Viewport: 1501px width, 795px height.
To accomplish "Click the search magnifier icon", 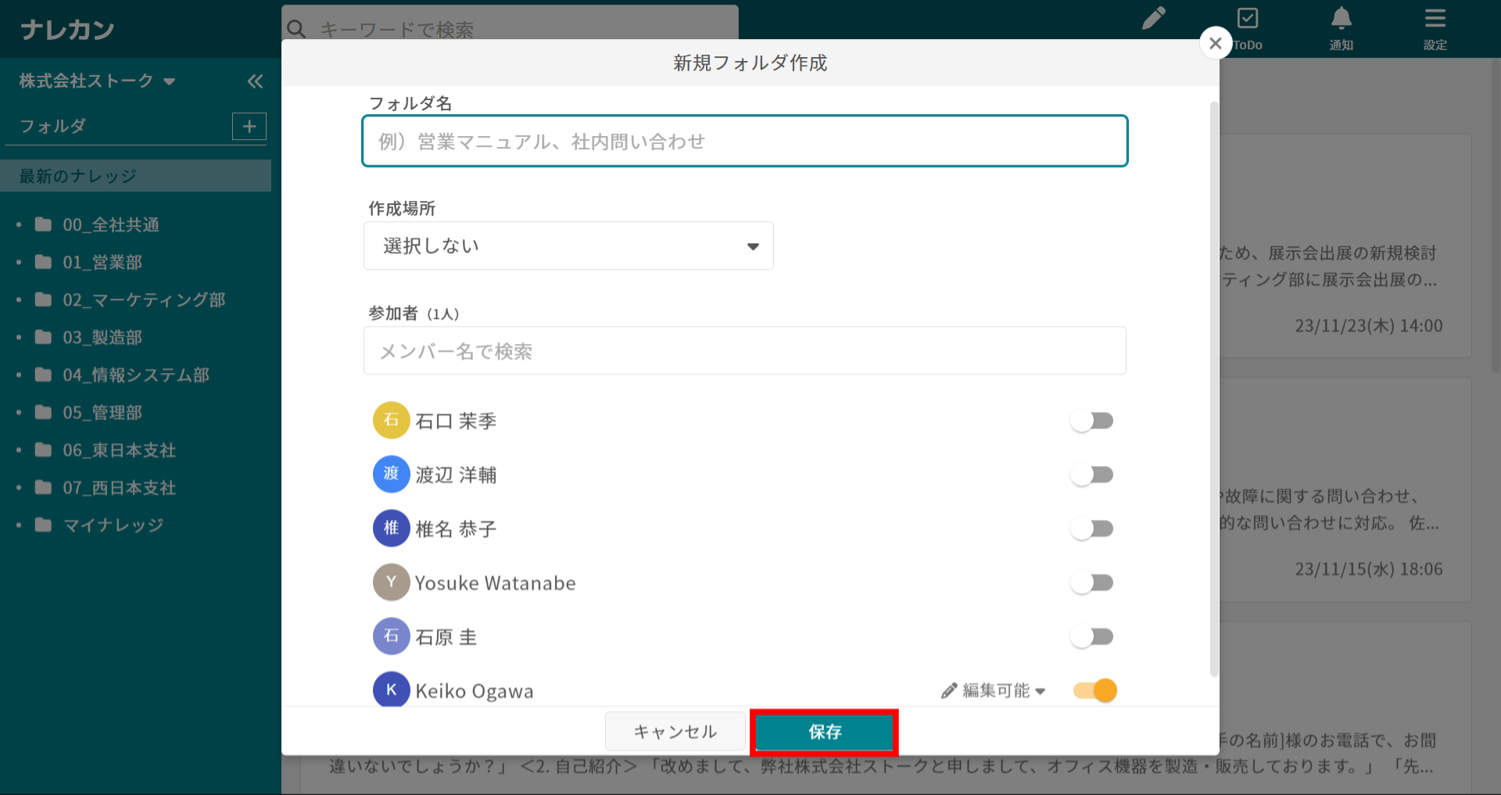I will pos(296,30).
